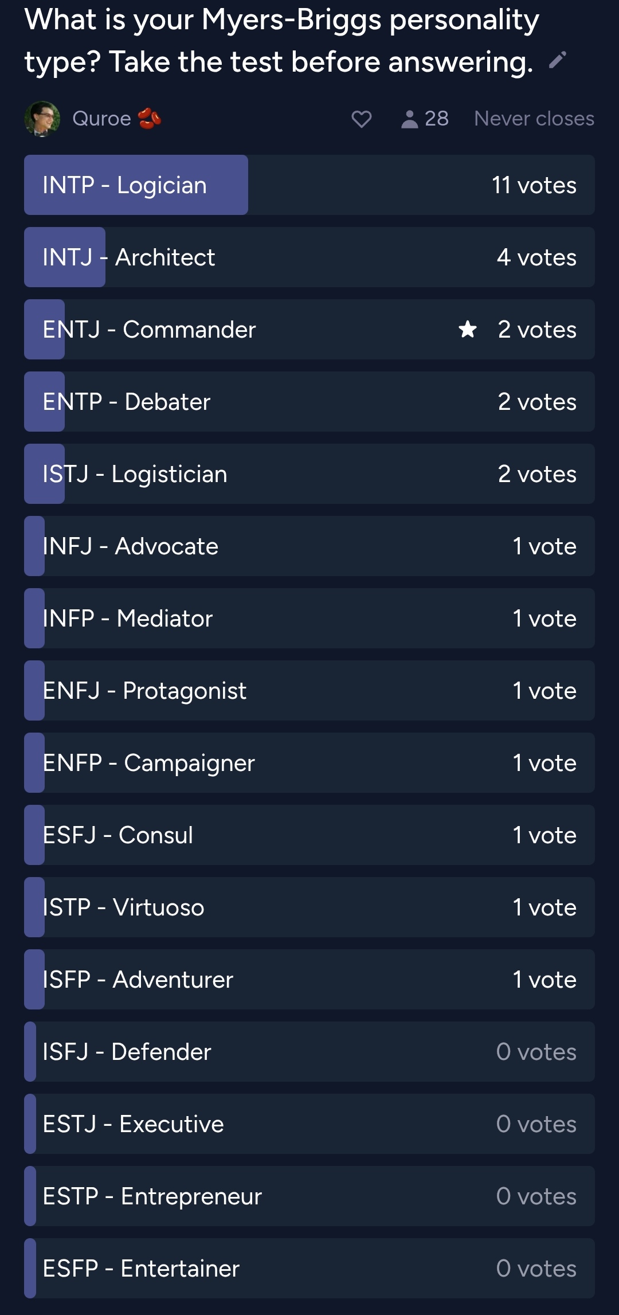Click the voter count person icon
Screen dimensions: 619x1315
point(409,119)
